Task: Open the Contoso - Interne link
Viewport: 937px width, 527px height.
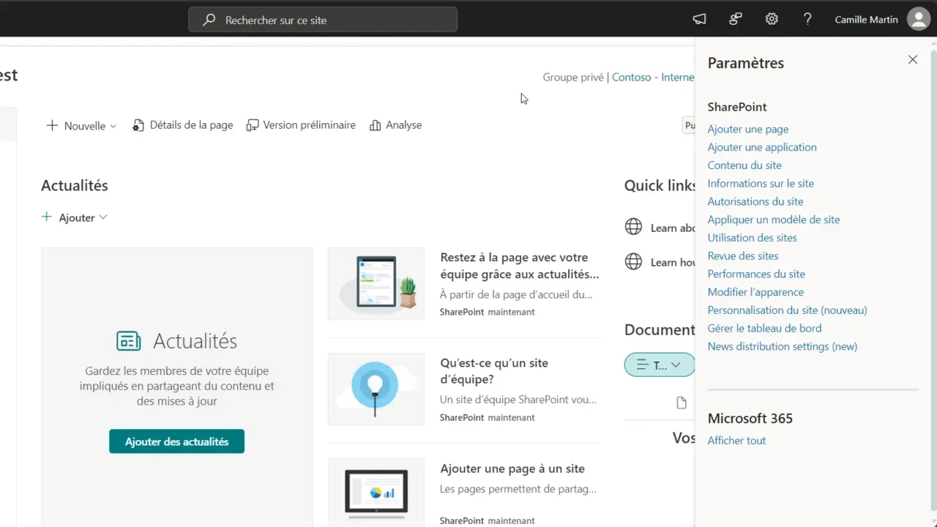Action: [x=653, y=77]
